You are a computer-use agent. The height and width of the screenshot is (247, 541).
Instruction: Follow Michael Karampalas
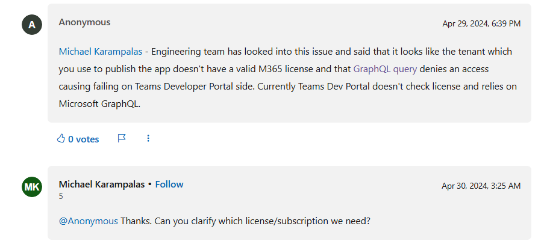click(169, 184)
